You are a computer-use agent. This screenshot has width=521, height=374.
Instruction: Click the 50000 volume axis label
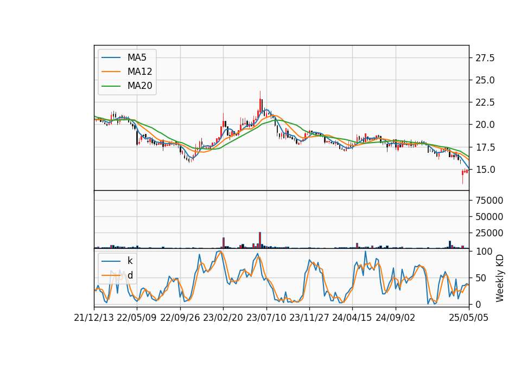489,217
